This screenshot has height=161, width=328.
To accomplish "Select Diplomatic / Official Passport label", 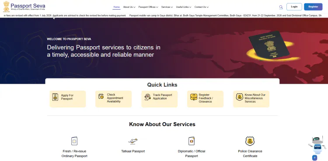I will click(x=192, y=154).
